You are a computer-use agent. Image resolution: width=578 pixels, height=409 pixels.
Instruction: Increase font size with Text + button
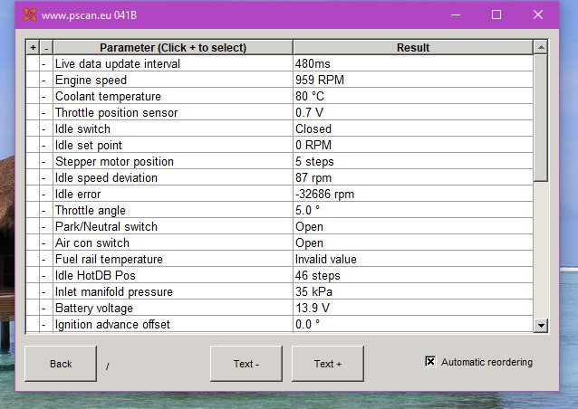tap(328, 364)
